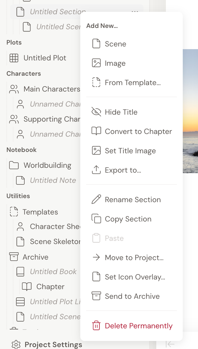Viewport: 198px width, 349px height.
Task: Select Archive in Utilities
Action: click(x=35, y=257)
